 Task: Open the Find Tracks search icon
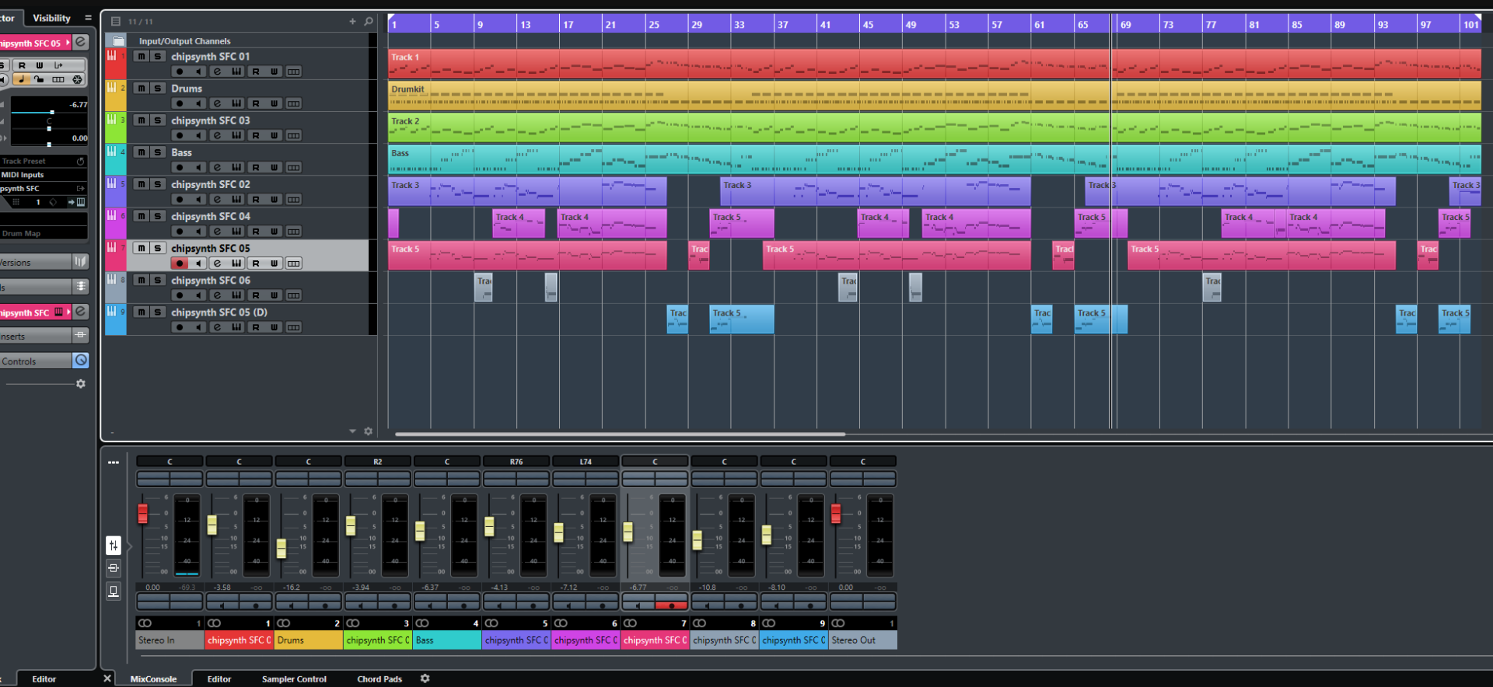point(369,22)
